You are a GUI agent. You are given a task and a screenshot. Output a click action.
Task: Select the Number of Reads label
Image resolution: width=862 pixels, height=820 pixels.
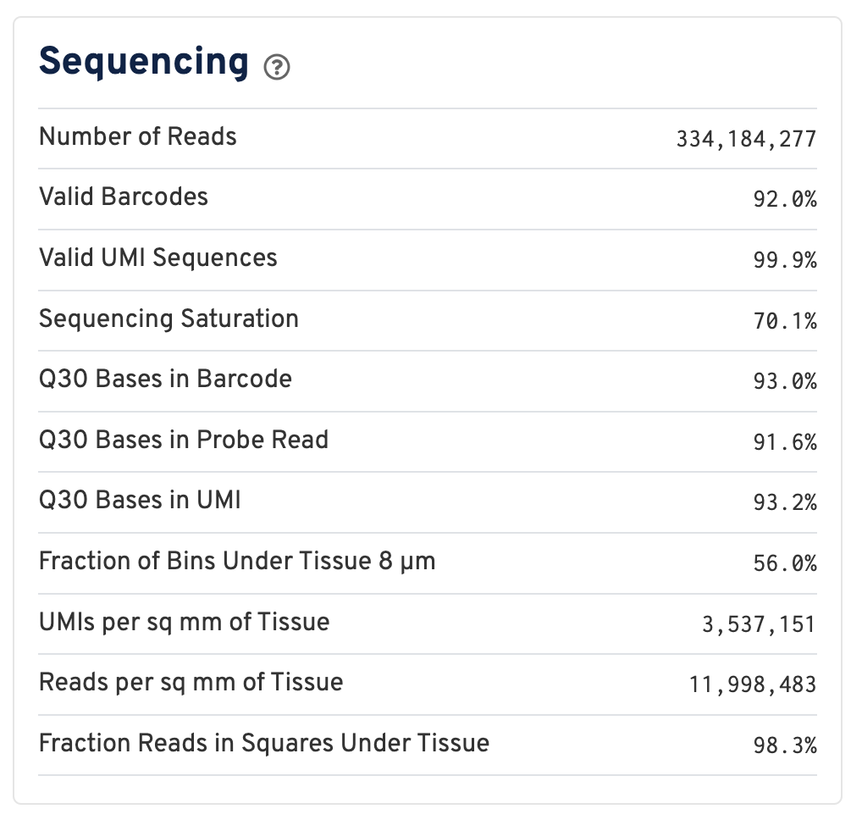click(x=138, y=136)
